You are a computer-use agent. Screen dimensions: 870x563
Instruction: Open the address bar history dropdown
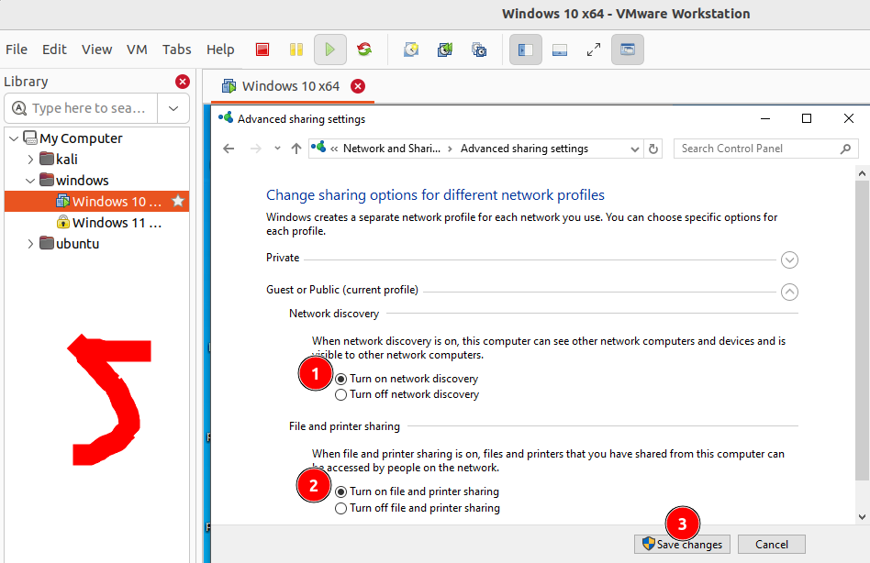tap(635, 149)
